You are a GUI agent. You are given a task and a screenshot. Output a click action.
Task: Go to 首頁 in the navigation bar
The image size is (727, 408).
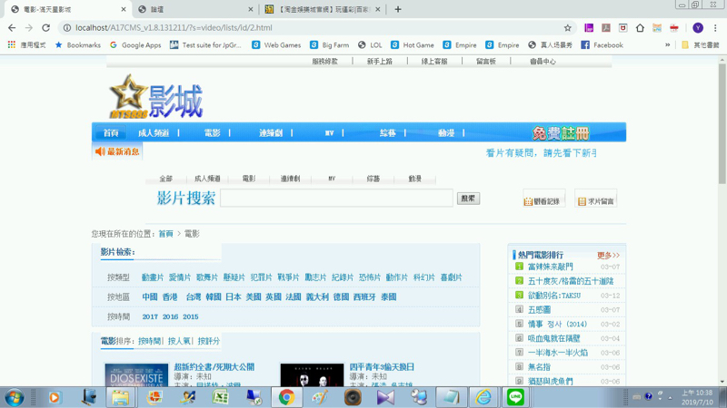[x=111, y=133]
